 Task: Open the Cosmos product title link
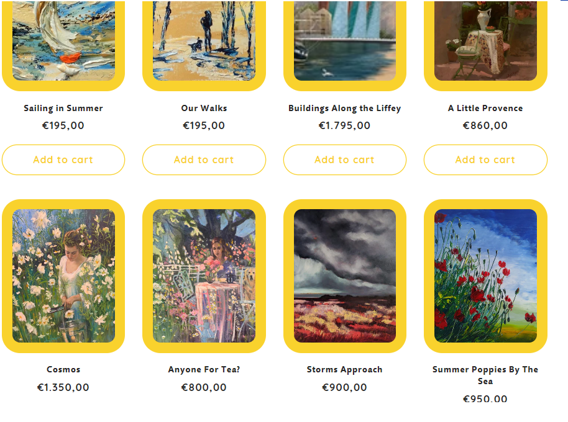click(63, 370)
